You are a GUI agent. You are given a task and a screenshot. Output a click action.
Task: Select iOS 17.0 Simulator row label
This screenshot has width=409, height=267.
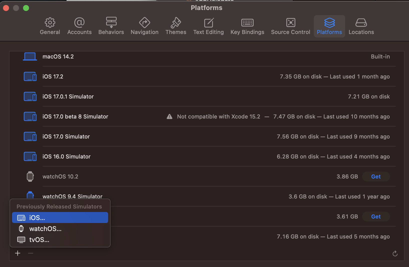pyautogui.click(x=66, y=136)
